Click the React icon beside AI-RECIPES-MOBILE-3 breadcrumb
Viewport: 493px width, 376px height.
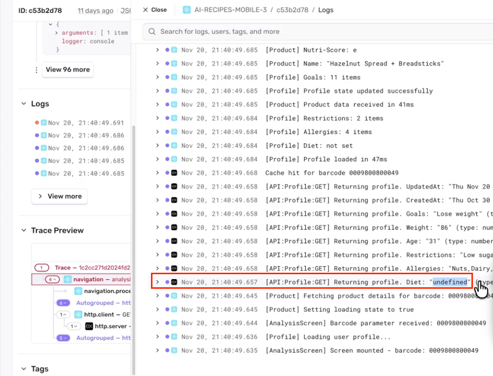pyautogui.click(x=186, y=10)
